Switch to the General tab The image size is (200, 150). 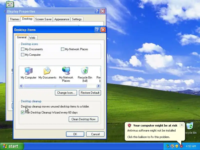[22, 37]
